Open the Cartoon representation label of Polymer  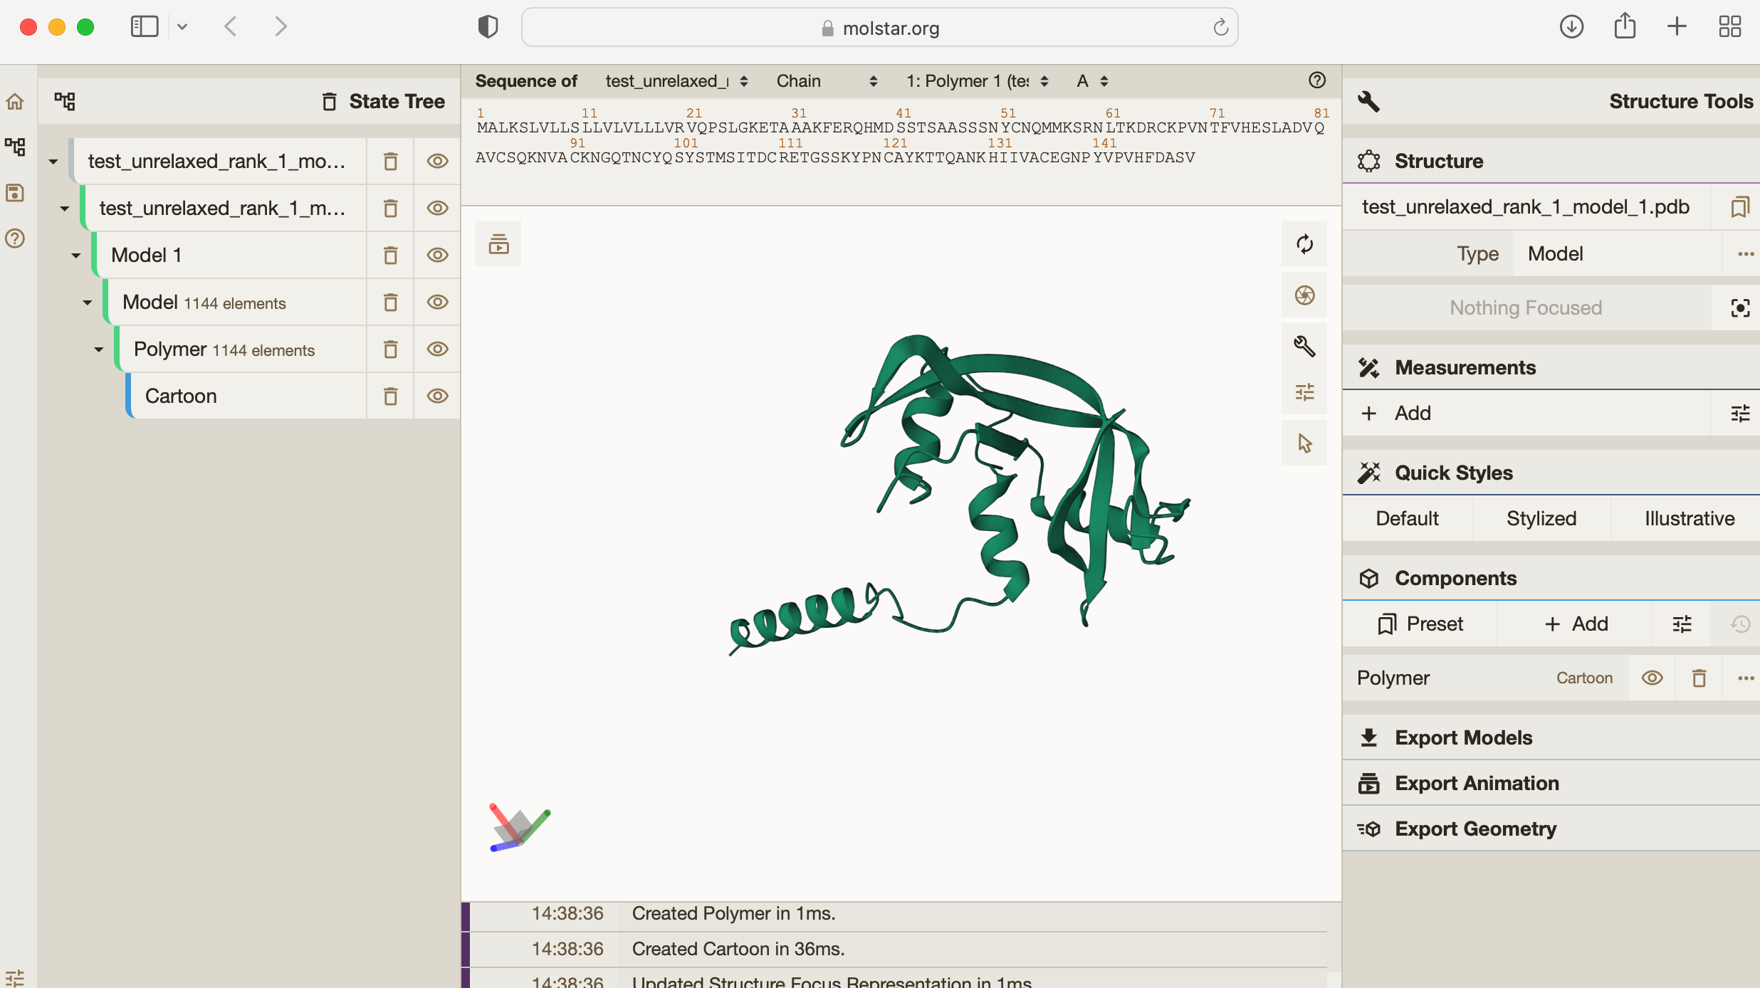click(x=1584, y=678)
